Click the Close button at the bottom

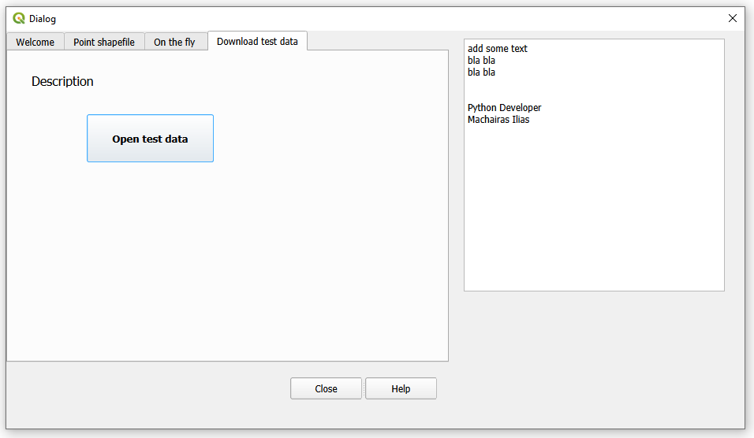tap(326, 388)
